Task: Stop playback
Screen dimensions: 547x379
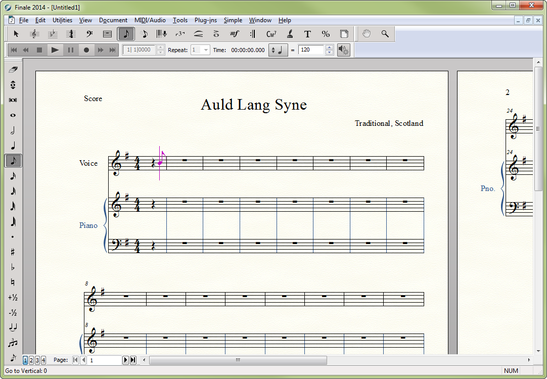Action: [39, 50]
